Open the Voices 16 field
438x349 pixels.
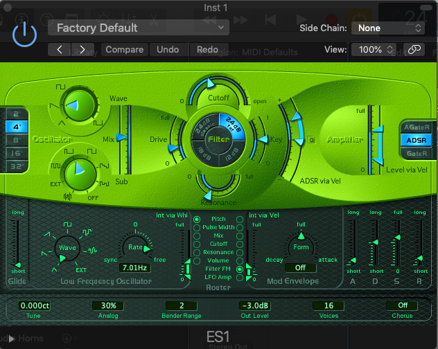328,306
